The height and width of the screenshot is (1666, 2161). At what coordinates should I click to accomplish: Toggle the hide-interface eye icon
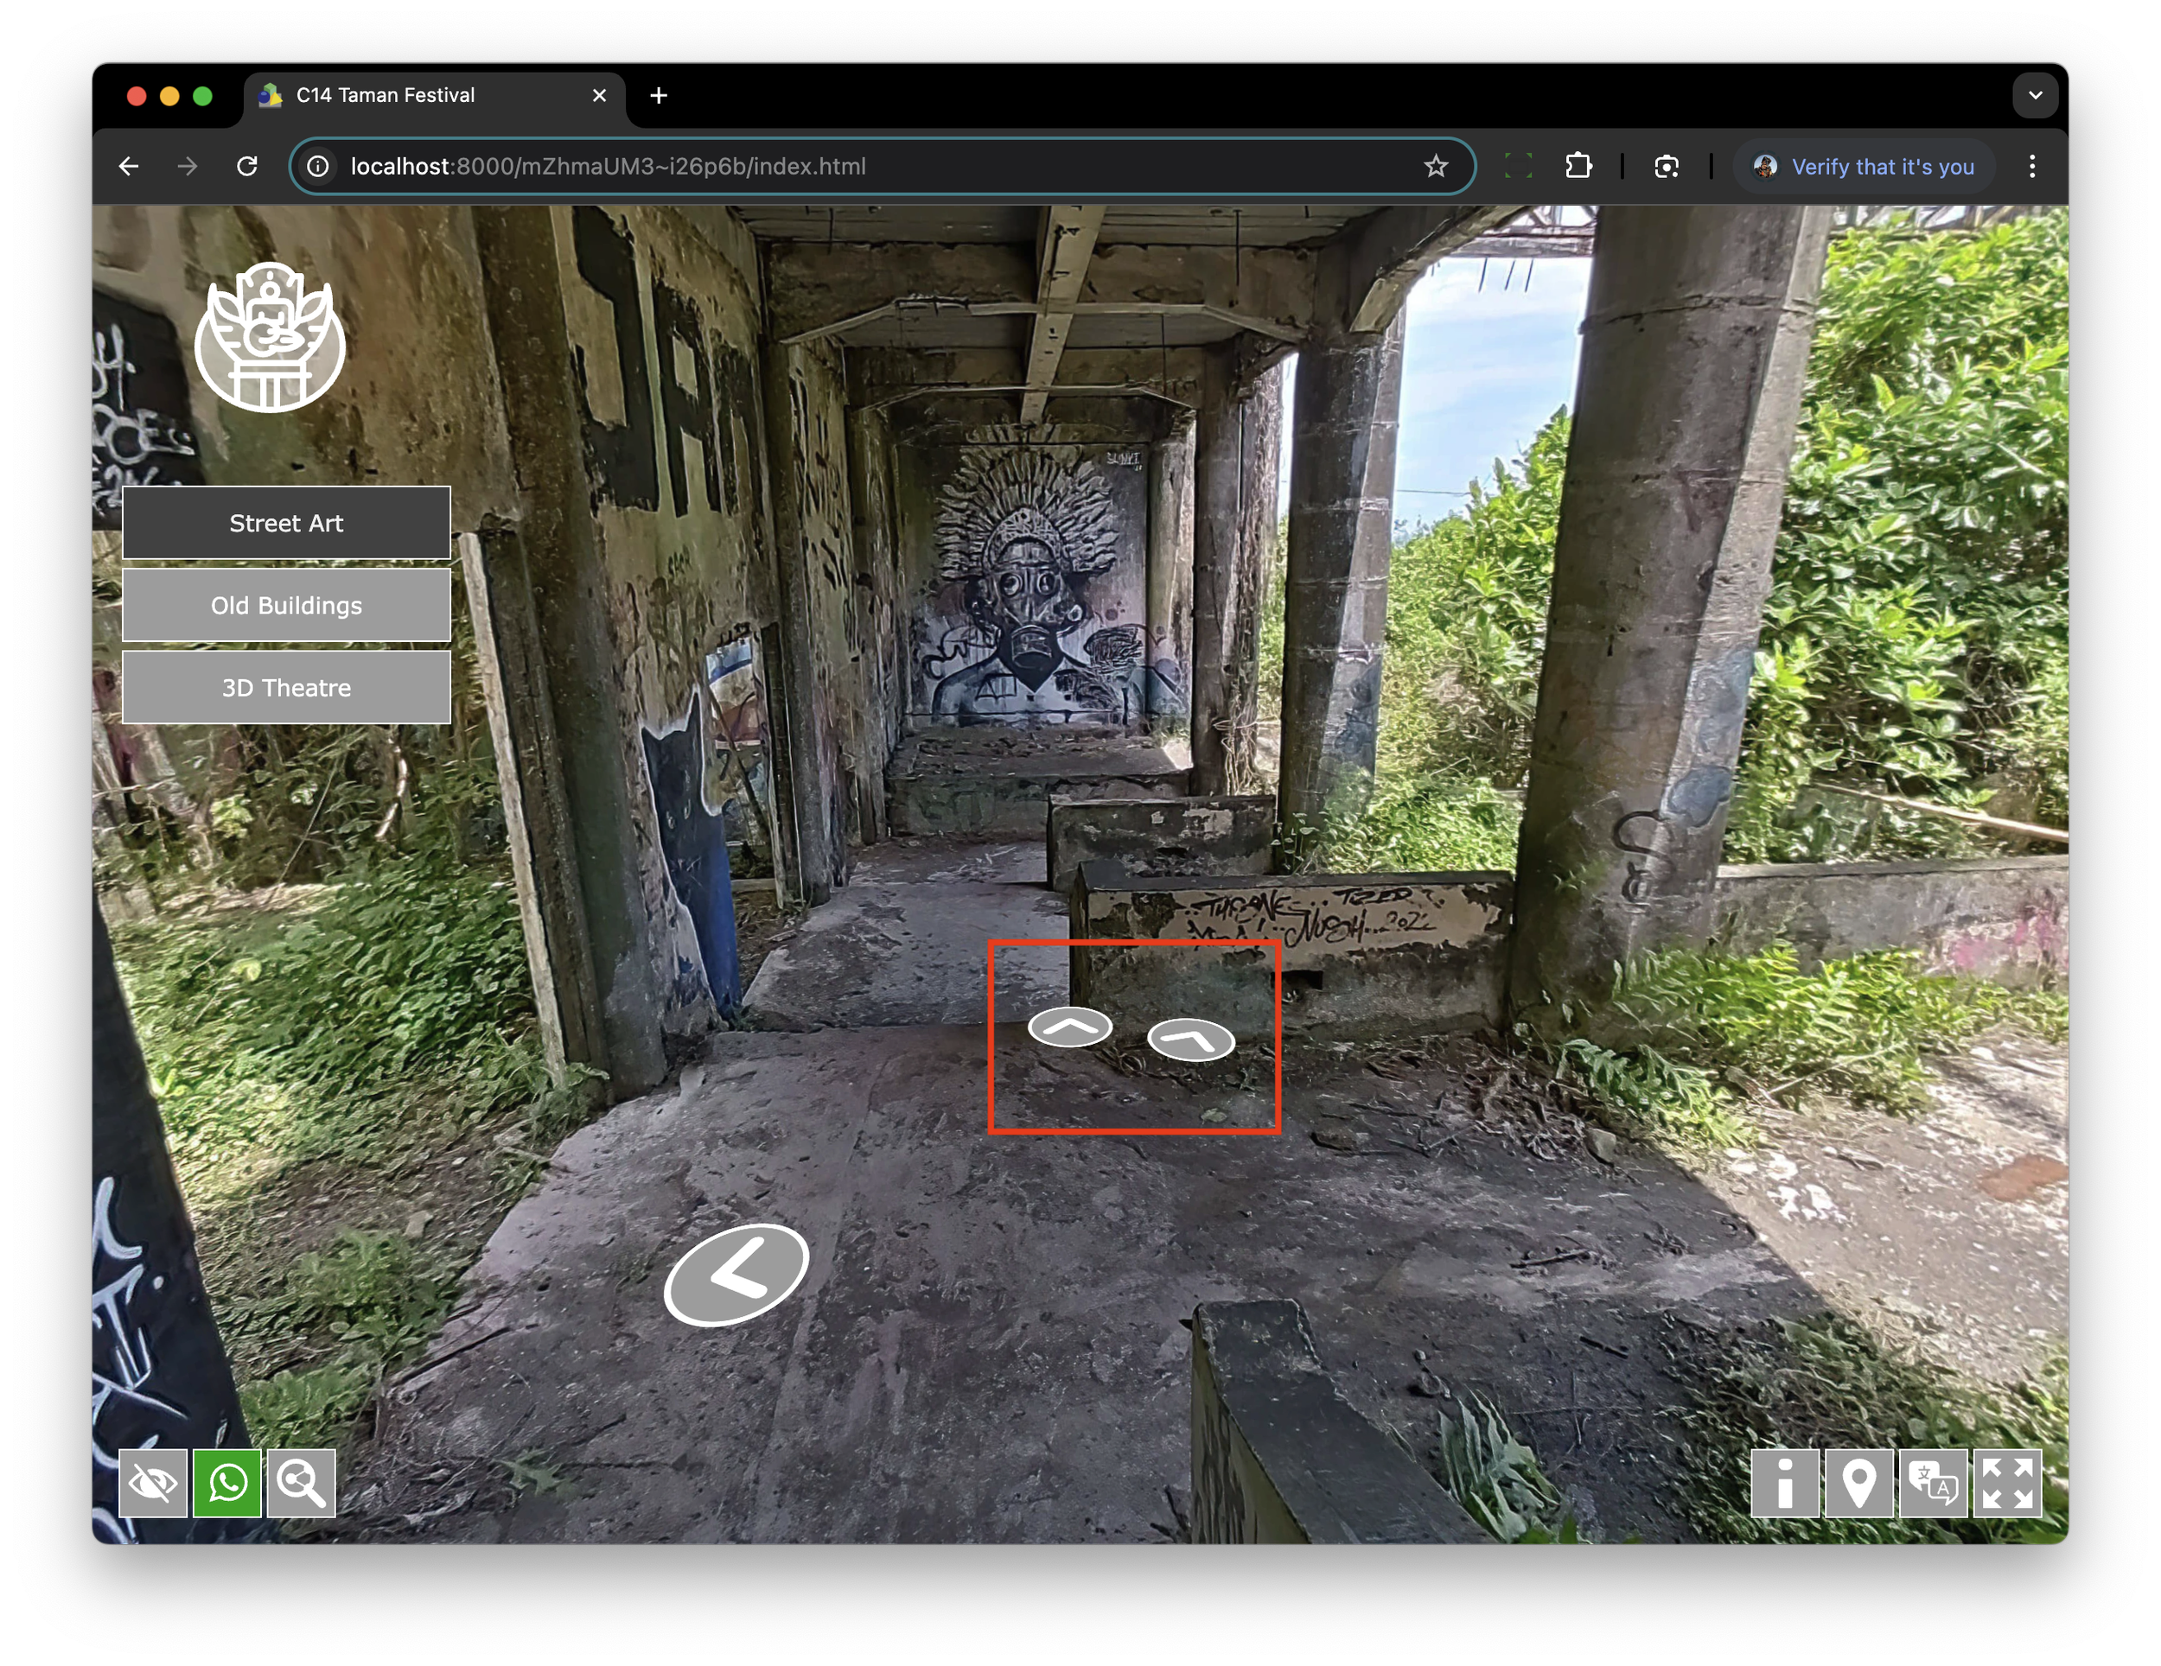[152, 1483]
